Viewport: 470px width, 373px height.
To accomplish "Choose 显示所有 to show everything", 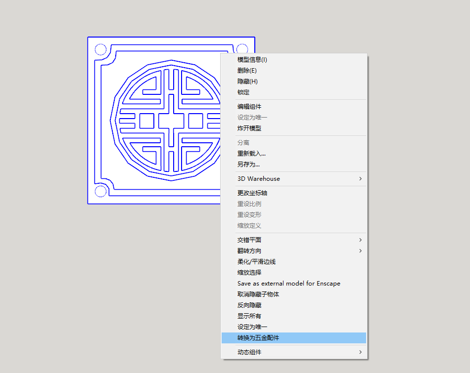I will click(249, 316).
